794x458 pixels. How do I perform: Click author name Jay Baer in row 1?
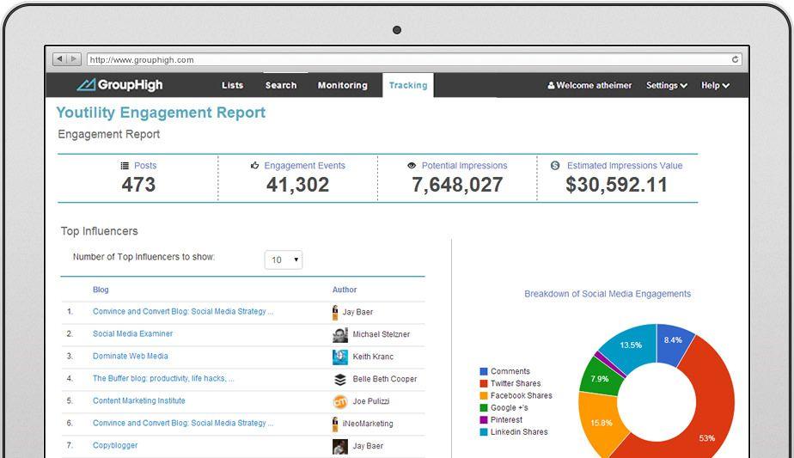[x=357, y=312]
